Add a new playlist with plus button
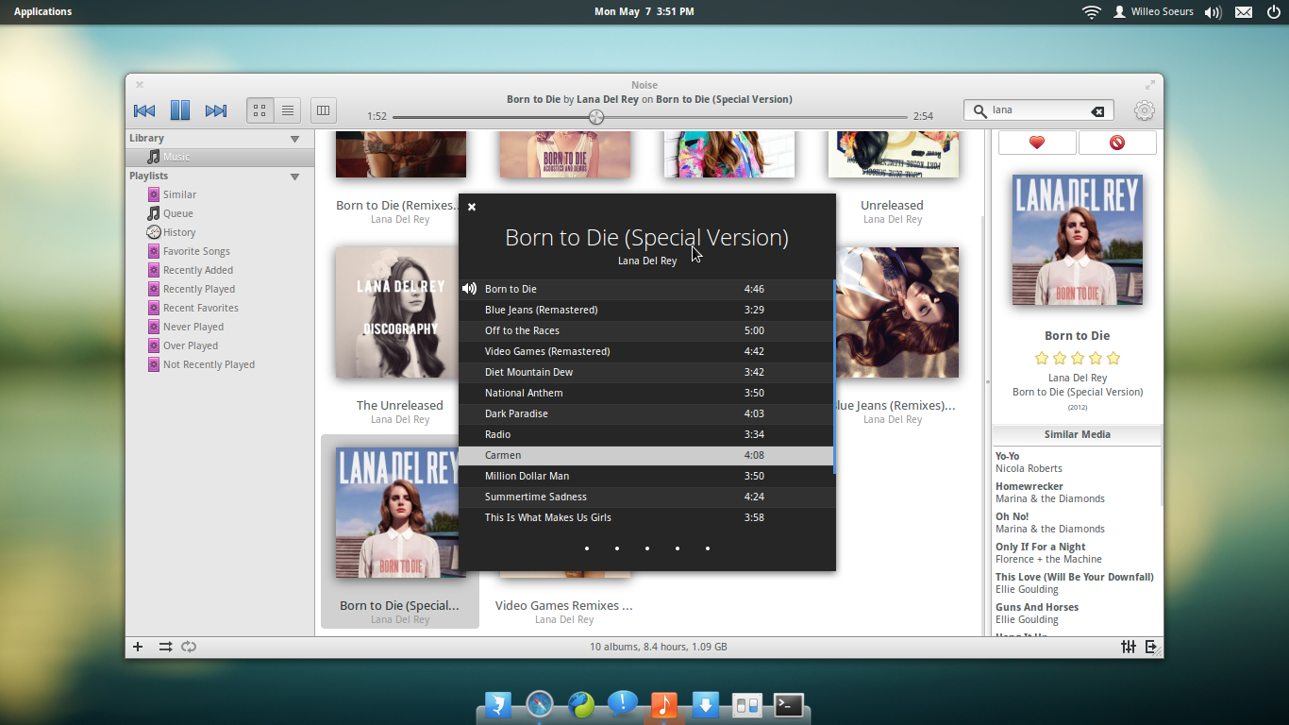 click(138, 647)
